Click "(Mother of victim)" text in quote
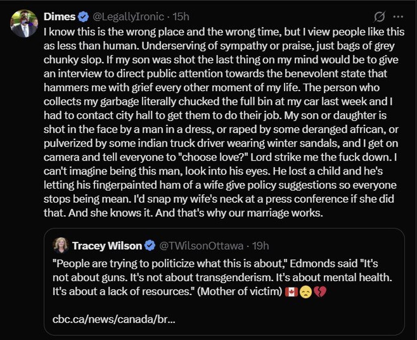The image size is (417, 340). click(241, 292)
